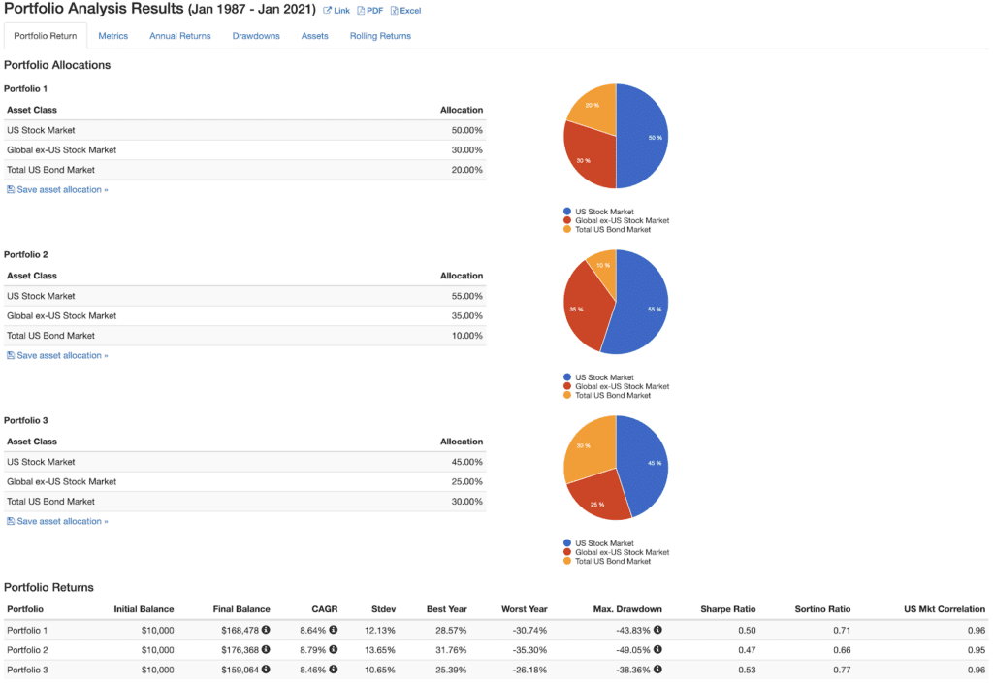Open the Annual Returns tab

coord(180,36)
